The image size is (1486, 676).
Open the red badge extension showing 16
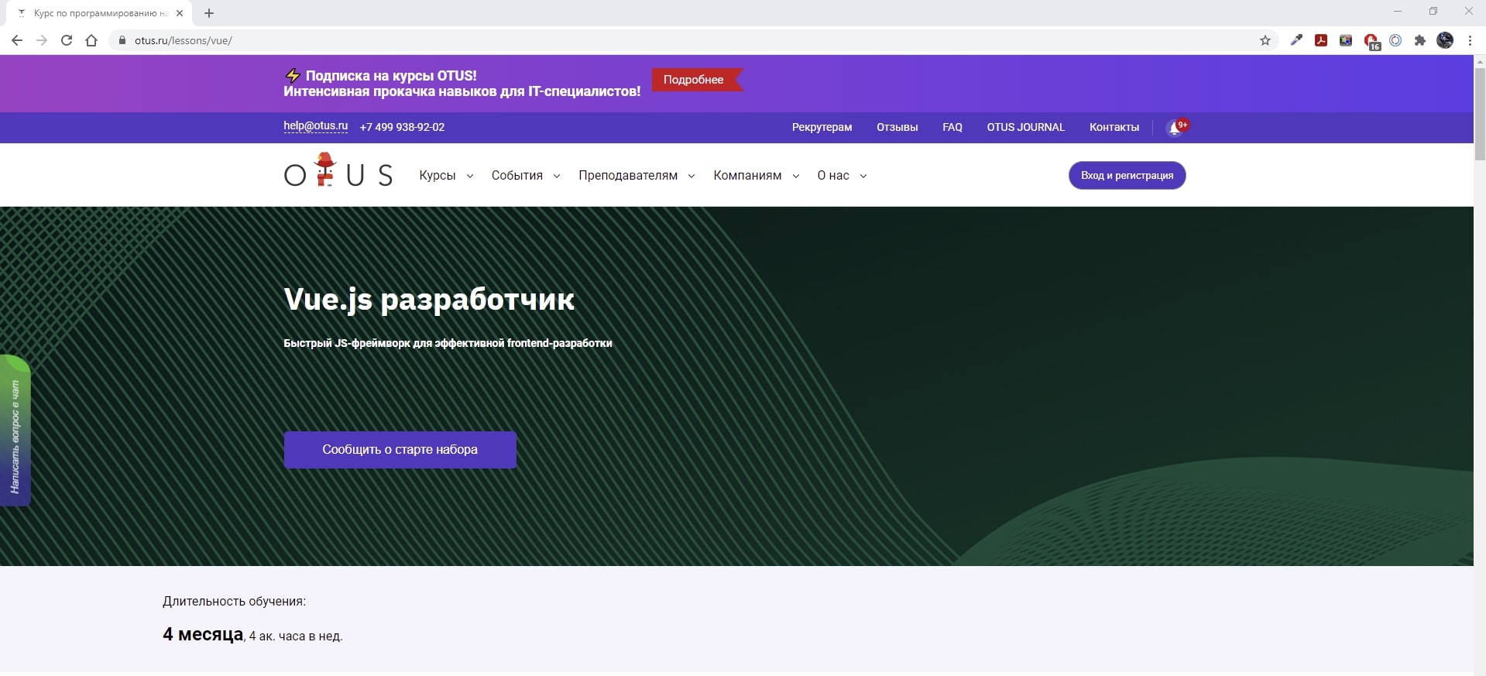[1371, 41]
